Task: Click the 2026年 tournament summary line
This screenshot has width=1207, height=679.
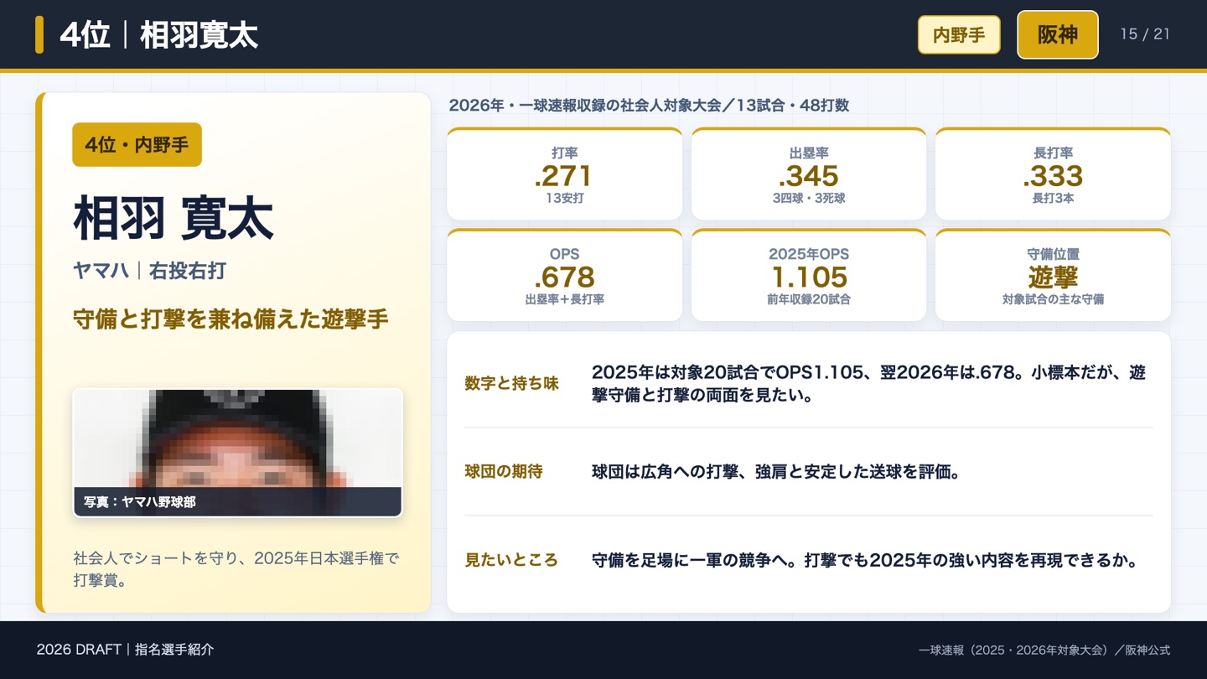Action: click(649, 106)
